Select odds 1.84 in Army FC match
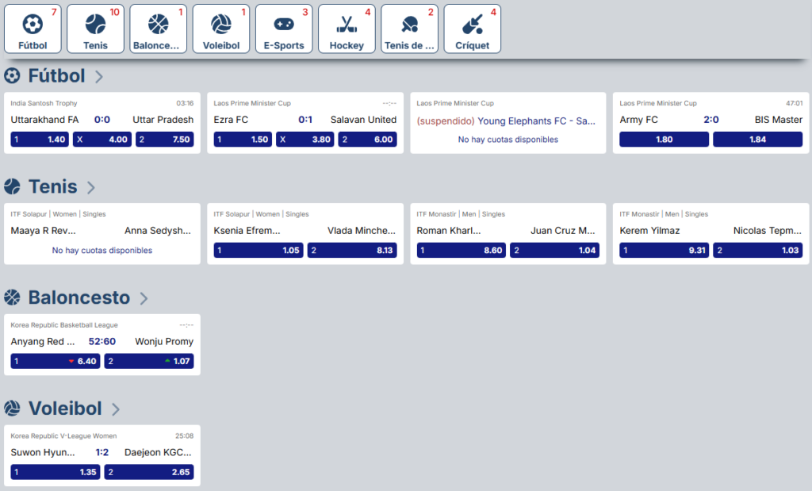Screen dimensions: 812x491 (757, 140)
